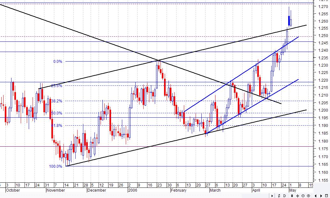
Task: Select the zoom out magnifier icon
Action: (x=303, y=195)
